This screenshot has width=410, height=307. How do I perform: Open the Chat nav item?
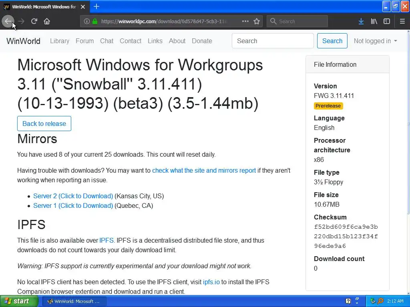(107, 41)
